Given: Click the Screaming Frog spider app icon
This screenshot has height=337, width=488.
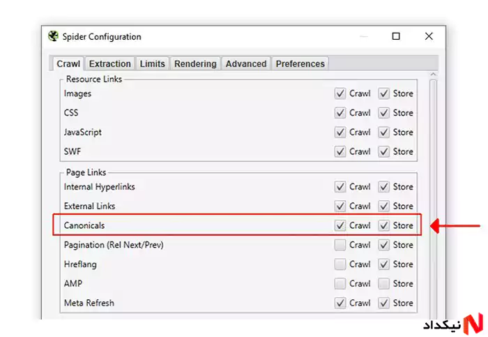Looking at the screenshot, I should coord(53,36).
